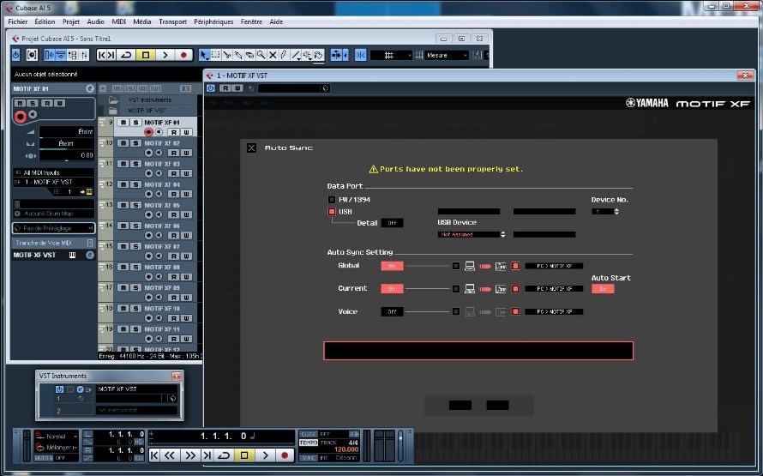Viewport: 763px width, 476px height.
Task: Select the FW/1394 data port option
Action: [x=332, y=200]
